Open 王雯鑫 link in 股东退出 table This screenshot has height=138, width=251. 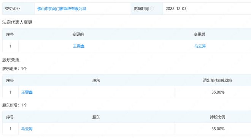27,92
